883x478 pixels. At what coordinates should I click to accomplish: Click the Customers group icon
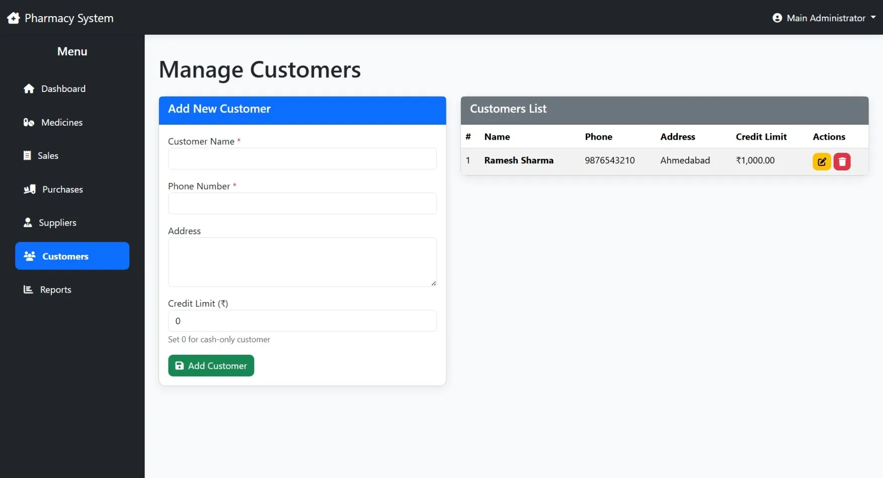tap(30, 256)
